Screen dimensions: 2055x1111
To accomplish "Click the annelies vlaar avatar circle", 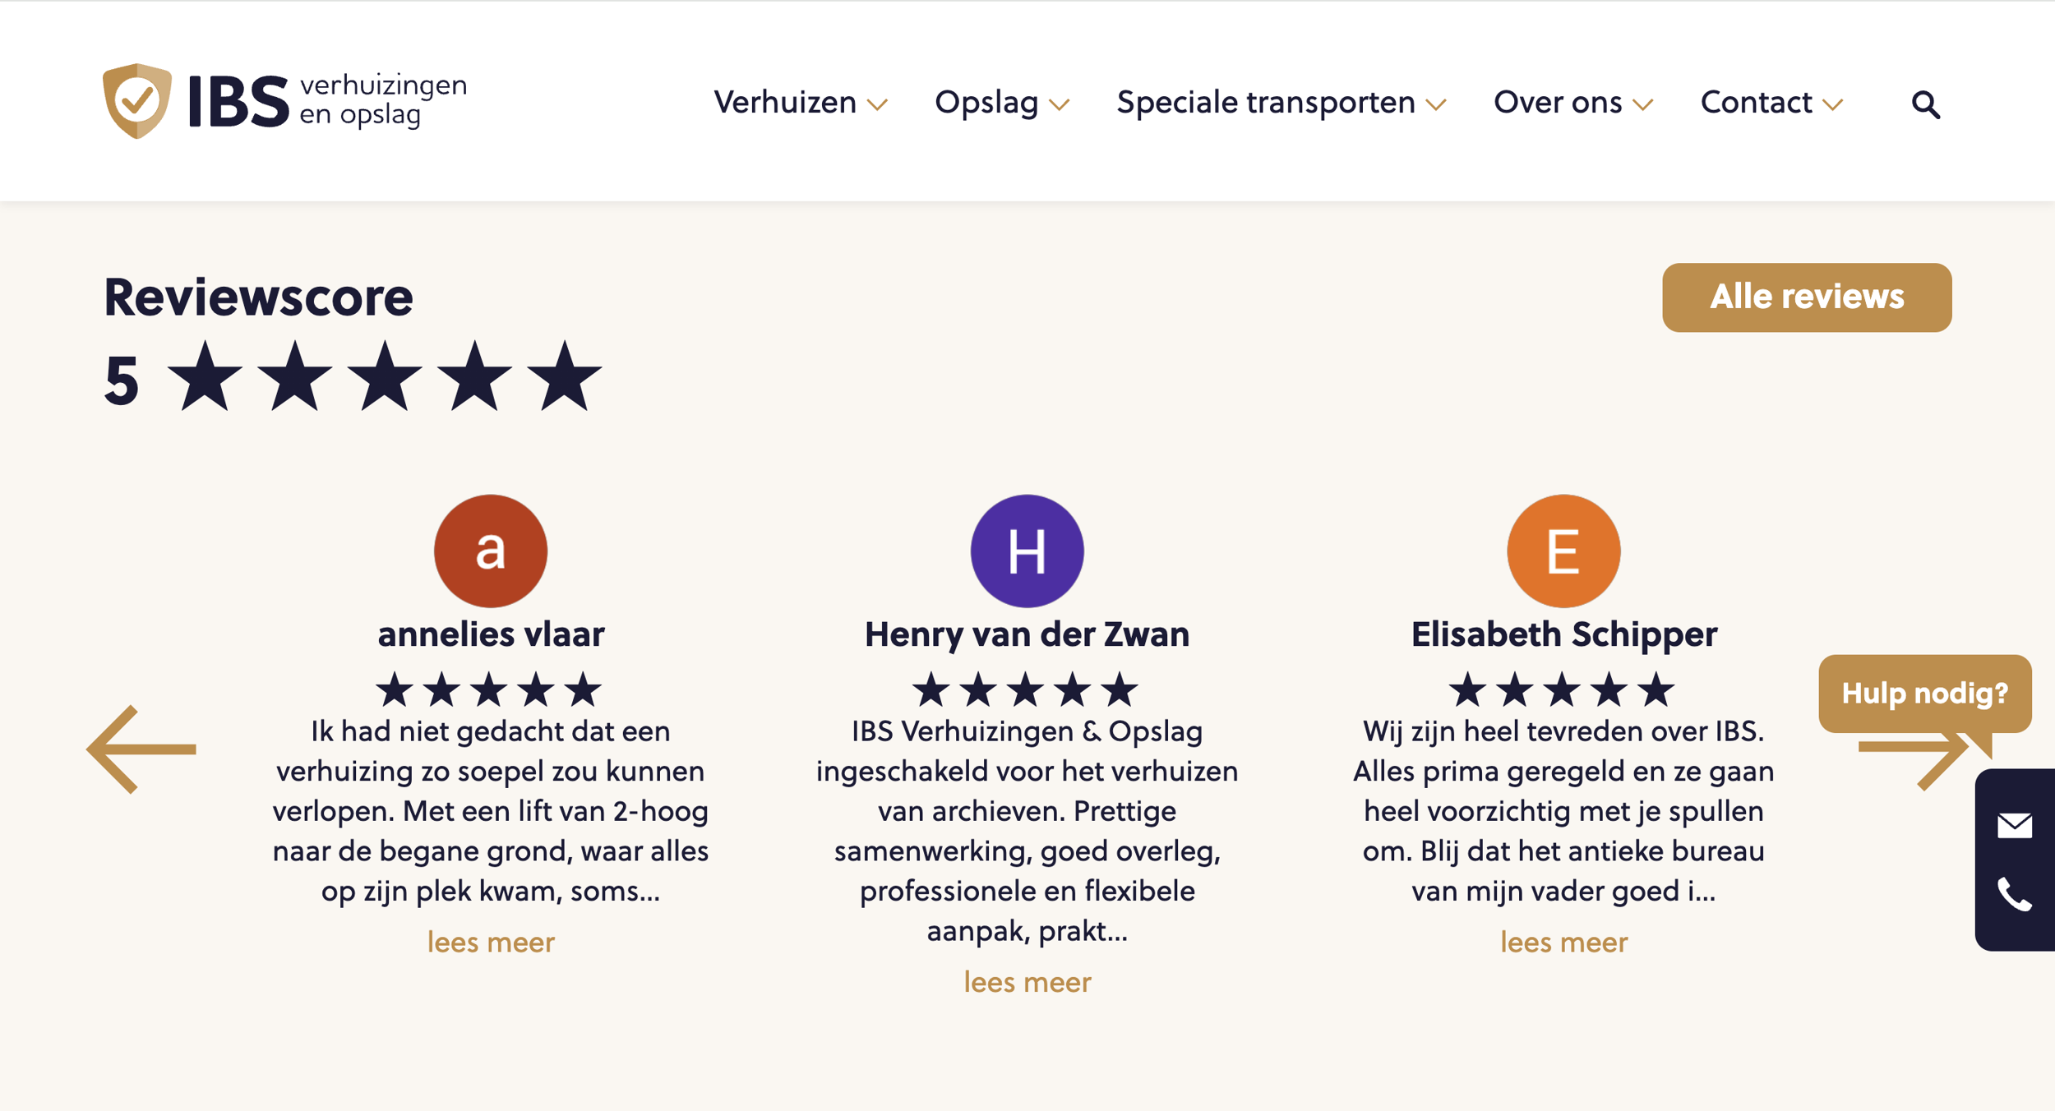I will (491, 551).
